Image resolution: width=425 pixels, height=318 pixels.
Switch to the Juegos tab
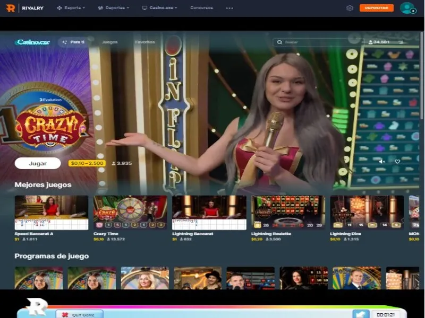click(x=110, y=42)
